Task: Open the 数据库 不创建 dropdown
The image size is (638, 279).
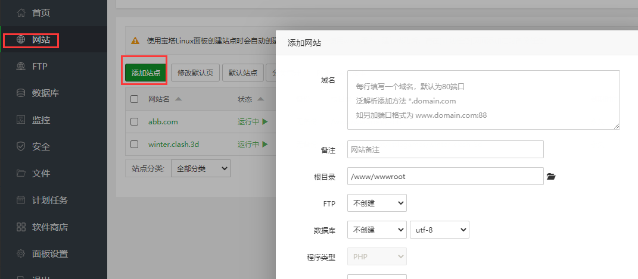Action: click(376, 230)
